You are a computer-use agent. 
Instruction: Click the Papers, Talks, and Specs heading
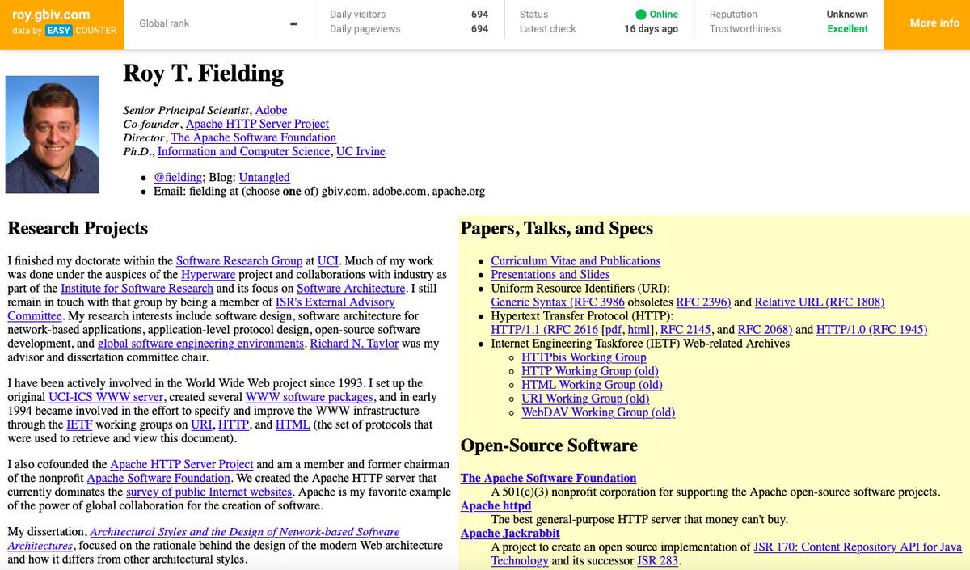[x=557, y=229]
